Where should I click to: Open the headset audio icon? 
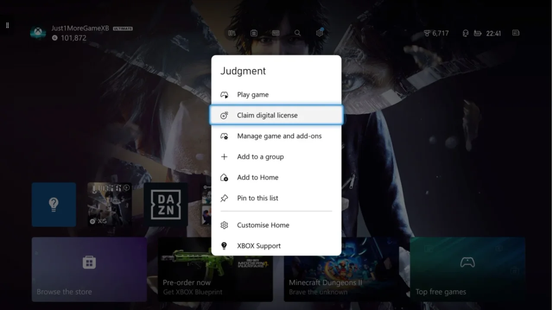(465, 33)
